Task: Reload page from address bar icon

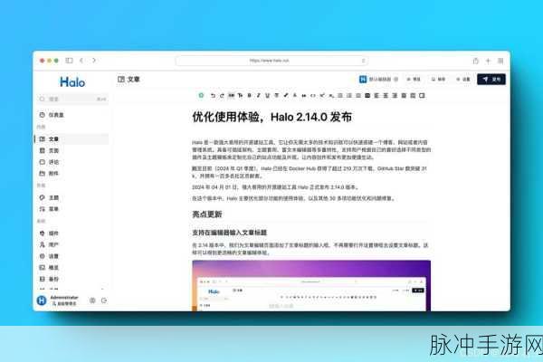Action: [x=363, y=61]
